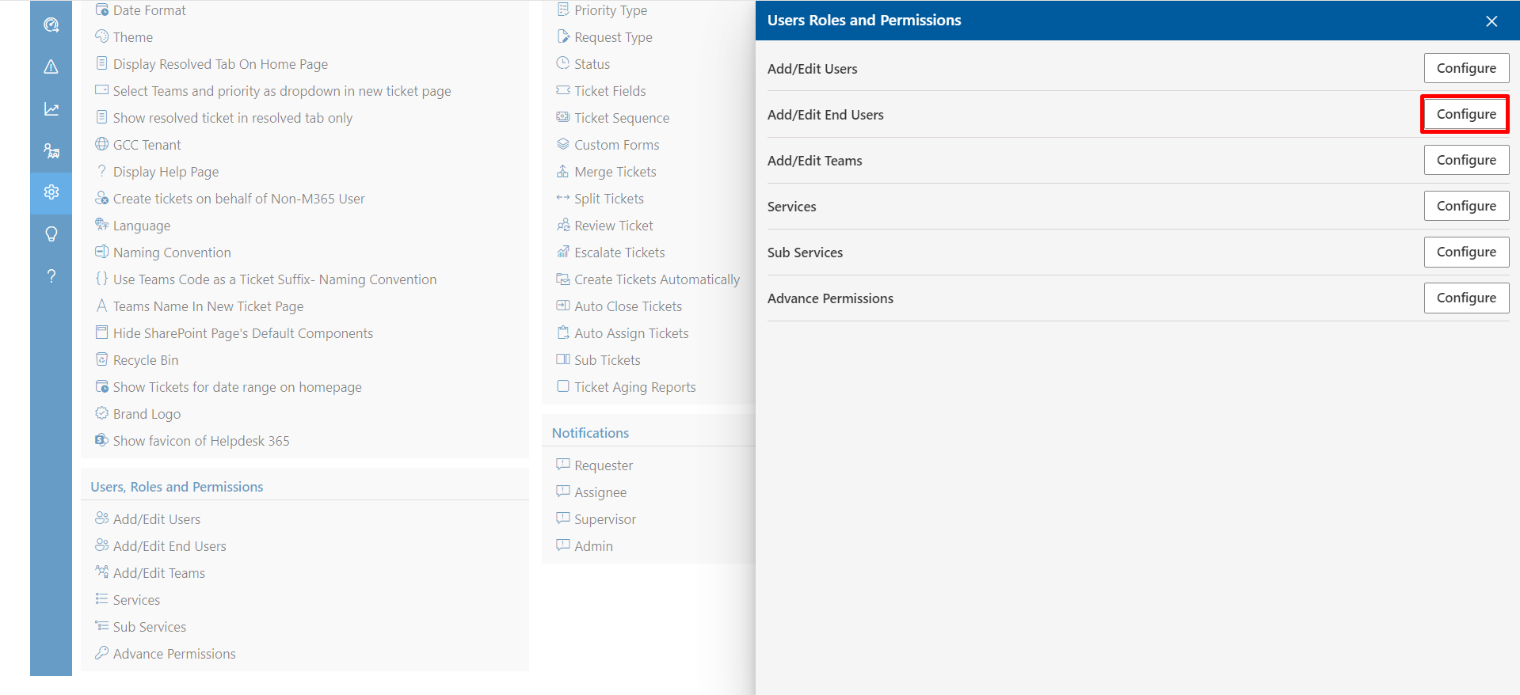Viewport: 1520px width, 695px height.
Task: Open the Admin notification setting
Action: (x=594, y=546)
